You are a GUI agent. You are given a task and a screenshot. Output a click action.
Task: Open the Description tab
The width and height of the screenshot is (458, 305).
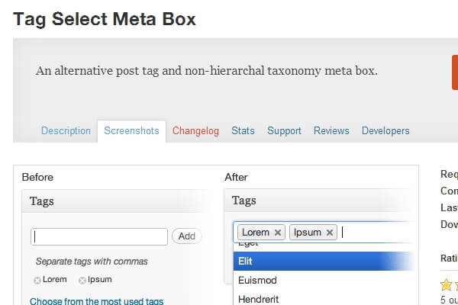pyautogui.click(x=66, y=131)
